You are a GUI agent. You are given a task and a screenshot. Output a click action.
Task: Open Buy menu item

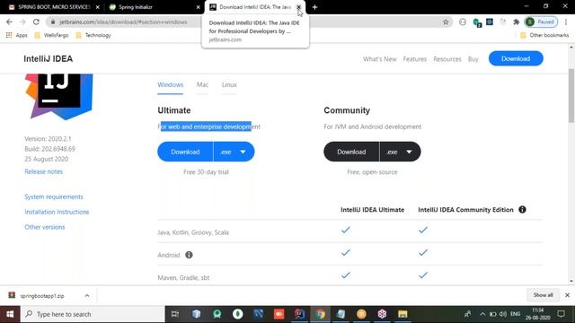point(473,59)
